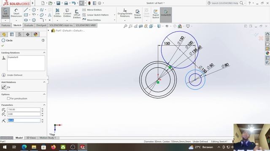Select the Text sketch tool
The width and height of the screenshot is (270, 151).
[x=50, y=15]
